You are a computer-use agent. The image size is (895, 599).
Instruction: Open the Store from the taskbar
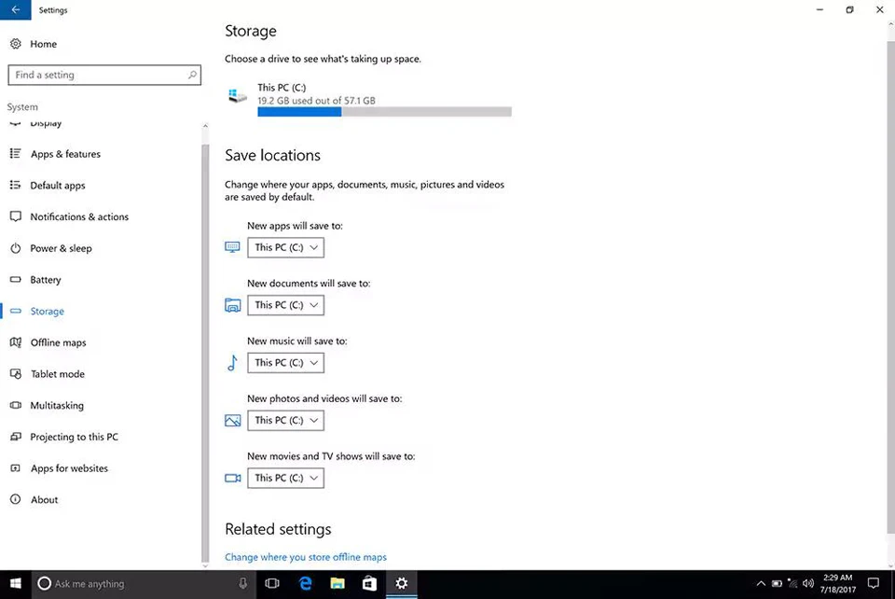[x=369, y=583]
